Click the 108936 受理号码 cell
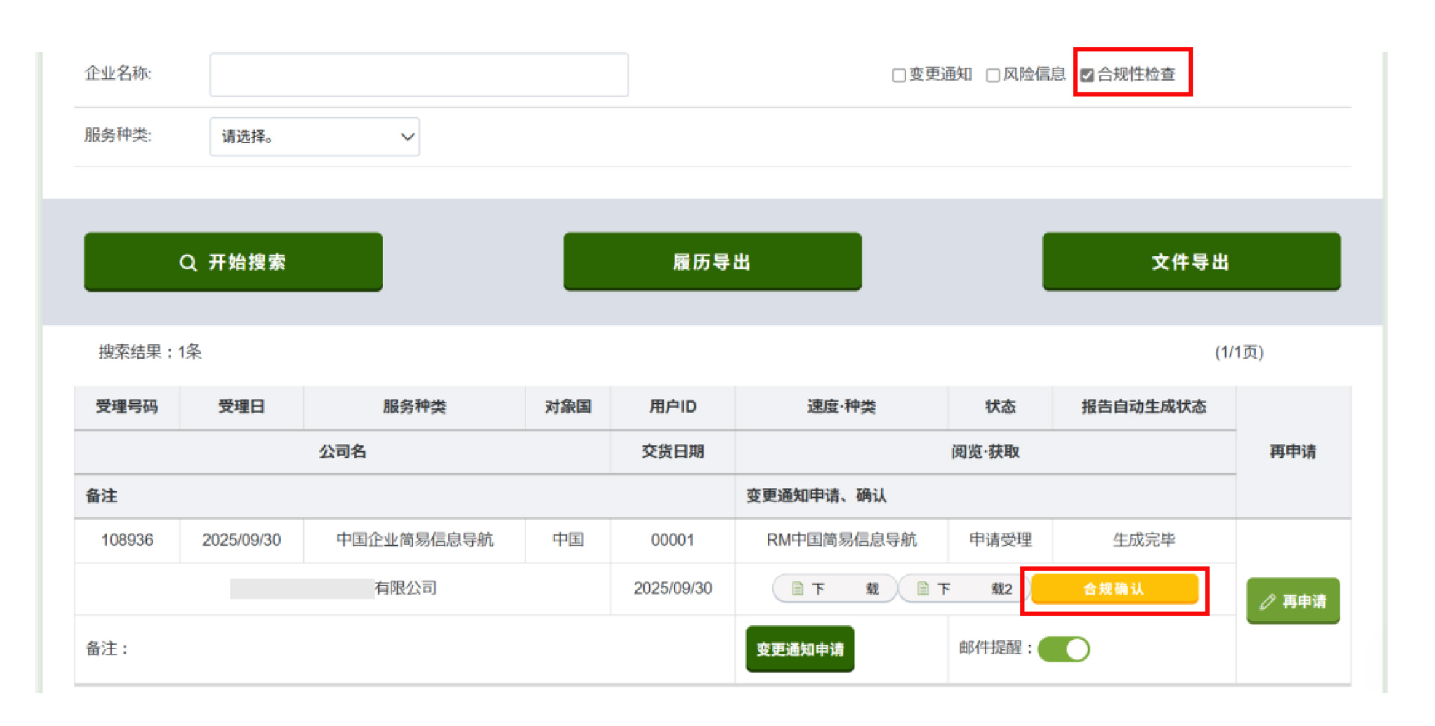1435x726 pixels. [127, 540]
